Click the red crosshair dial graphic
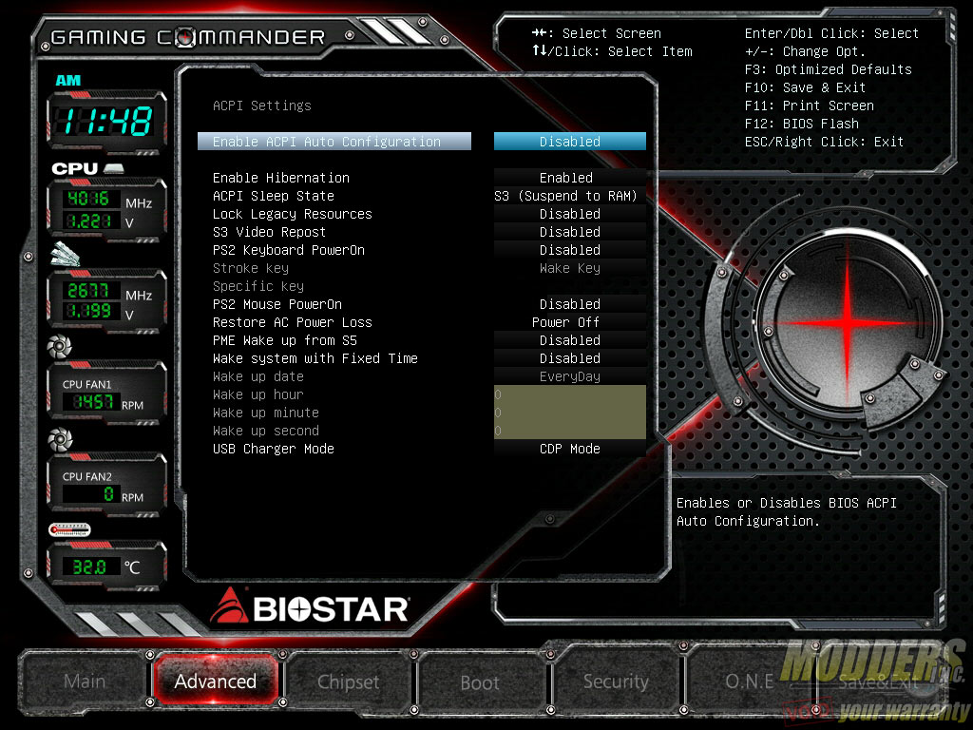The height and width of the screenshot is (730, 973). pyautogui.click(x=848, y=323)
